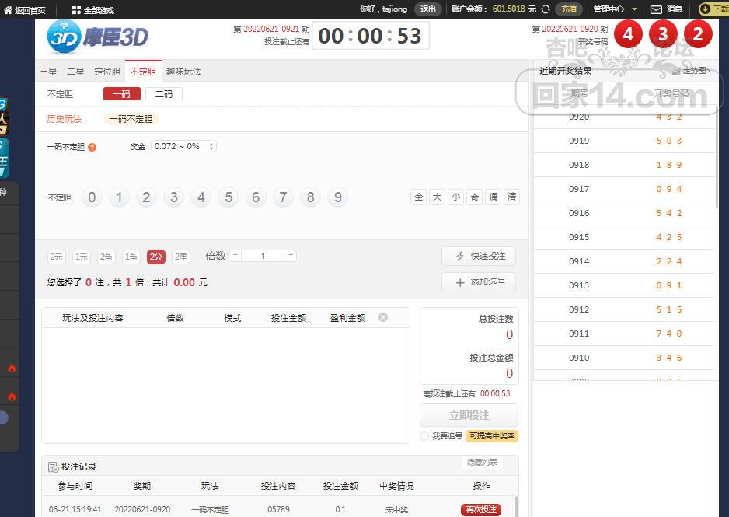Toggle the 我要追号 radio option
729x517 pixels.
(x=424, y=436)
